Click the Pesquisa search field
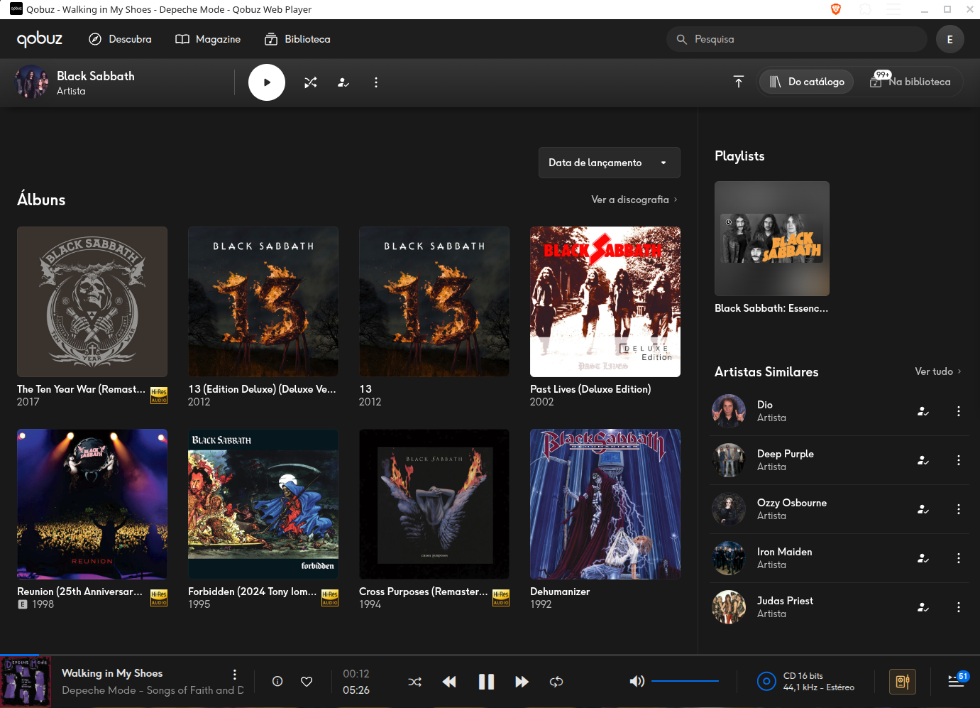 pyautogui.click(x=796, y=39)
